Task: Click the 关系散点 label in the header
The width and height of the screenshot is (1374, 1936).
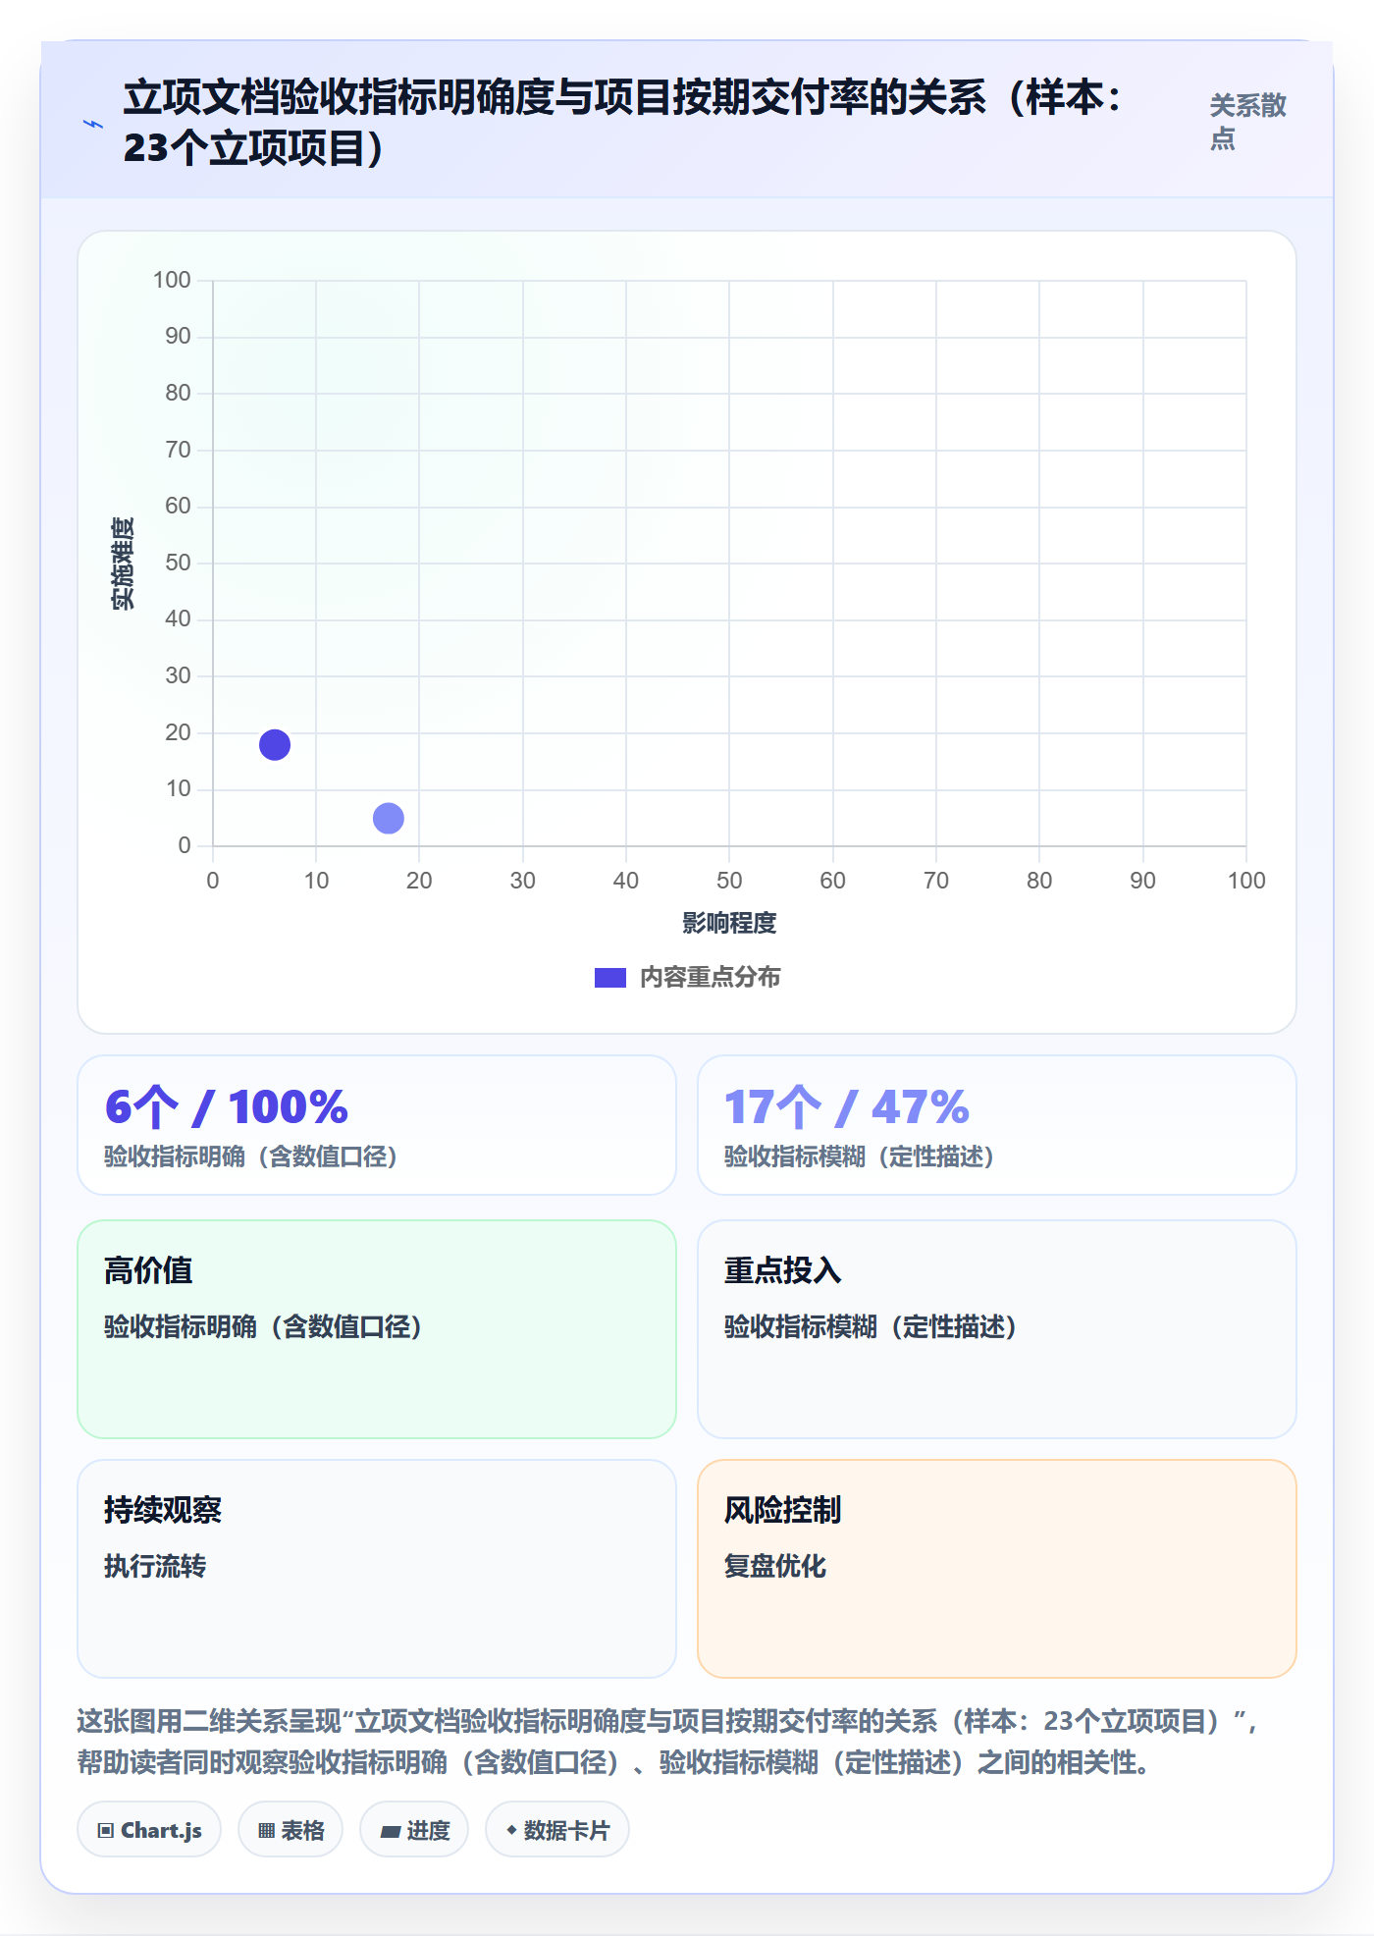Action: 1247,122
